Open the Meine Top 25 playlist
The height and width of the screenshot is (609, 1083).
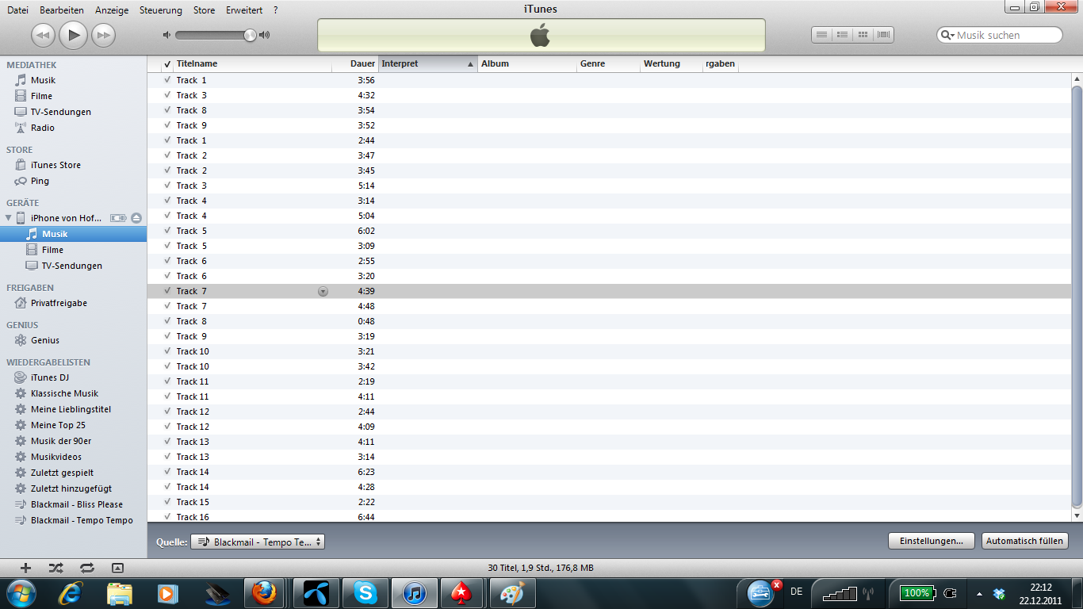(x=58, y=425)
